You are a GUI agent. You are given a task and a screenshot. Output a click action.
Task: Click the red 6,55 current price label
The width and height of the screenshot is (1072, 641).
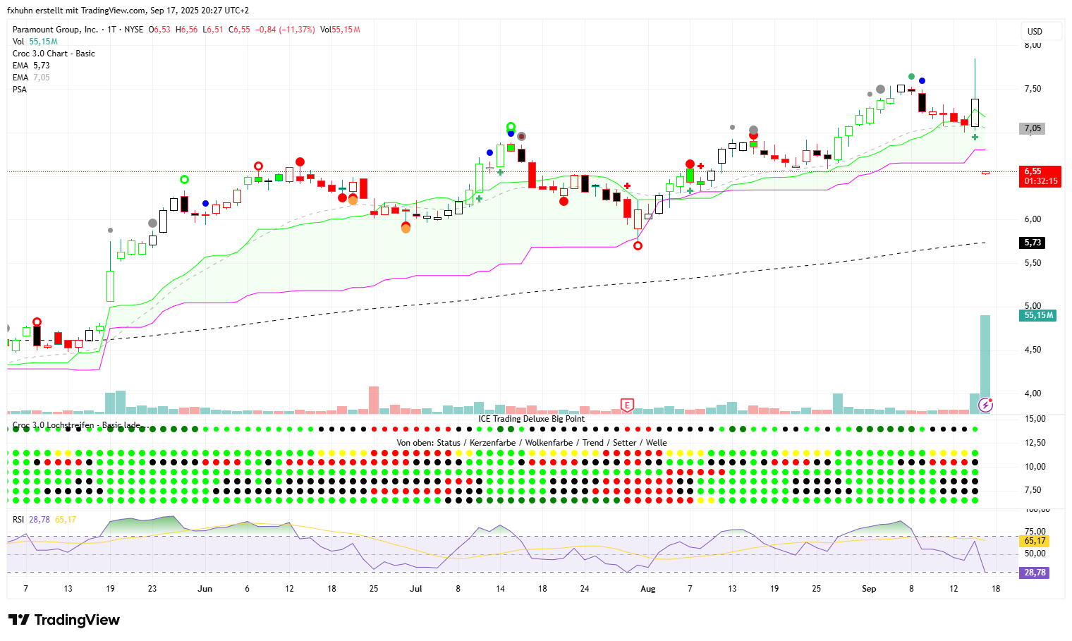click(x=1041, y=176)
